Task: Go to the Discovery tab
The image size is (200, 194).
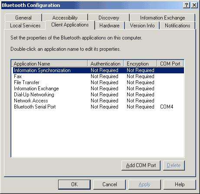Action: pos(109,18)
